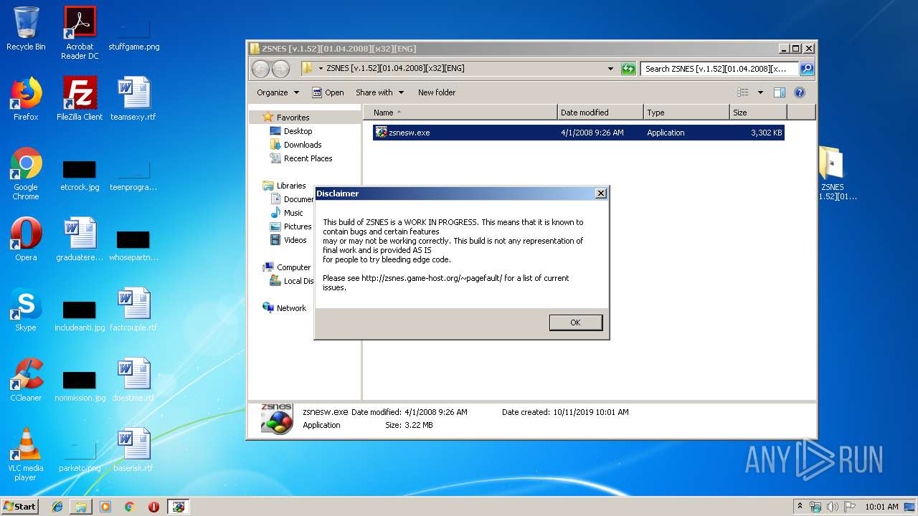Open Computer in navigation pane
Viewport: 918px width, 516px height.
pos(293,267)
